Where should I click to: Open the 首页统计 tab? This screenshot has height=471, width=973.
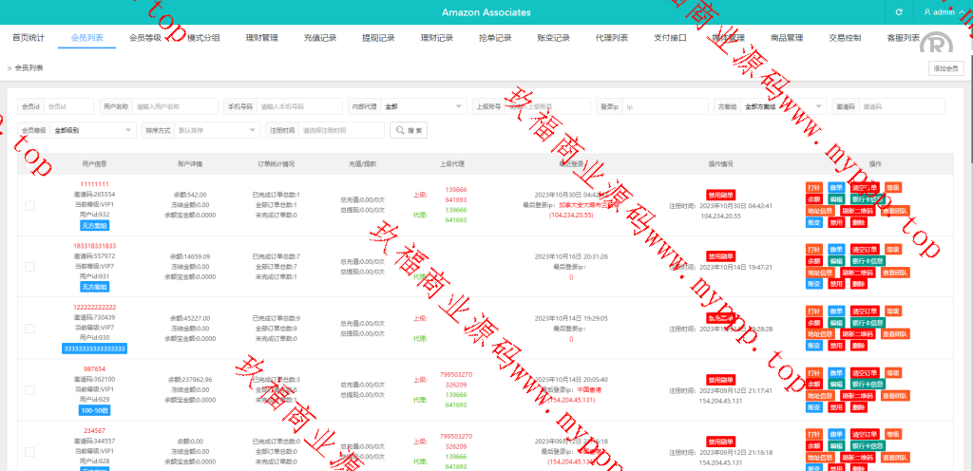[x=29, y=38]
